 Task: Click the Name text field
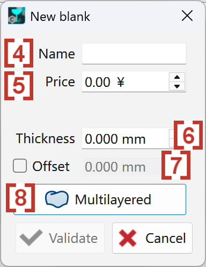coord(134,54)
